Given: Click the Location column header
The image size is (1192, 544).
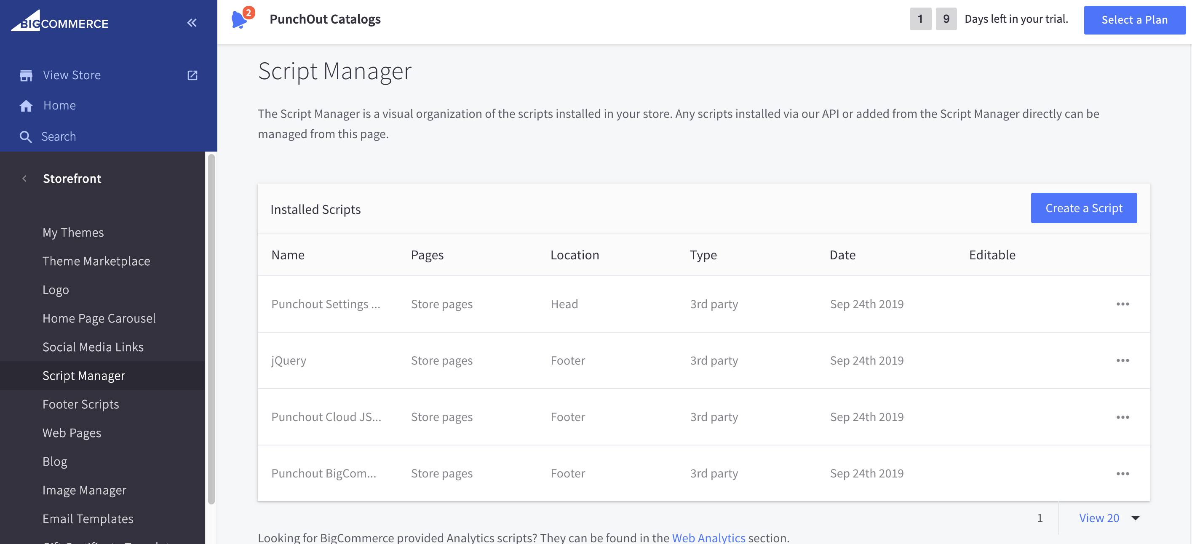Looking at the screenshot, I should (575, 255).
